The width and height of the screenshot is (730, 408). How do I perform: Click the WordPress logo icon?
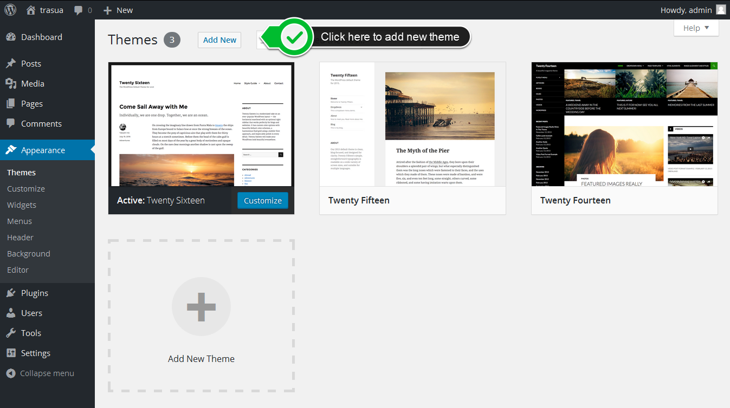point(10,10)
